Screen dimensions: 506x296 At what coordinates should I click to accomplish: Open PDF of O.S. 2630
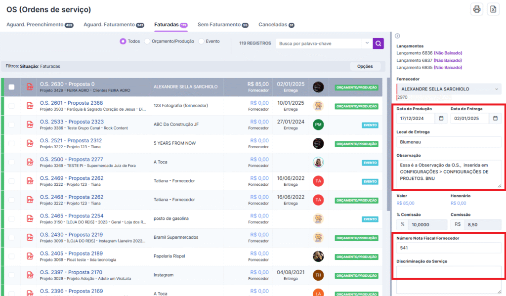pos(30,87)
